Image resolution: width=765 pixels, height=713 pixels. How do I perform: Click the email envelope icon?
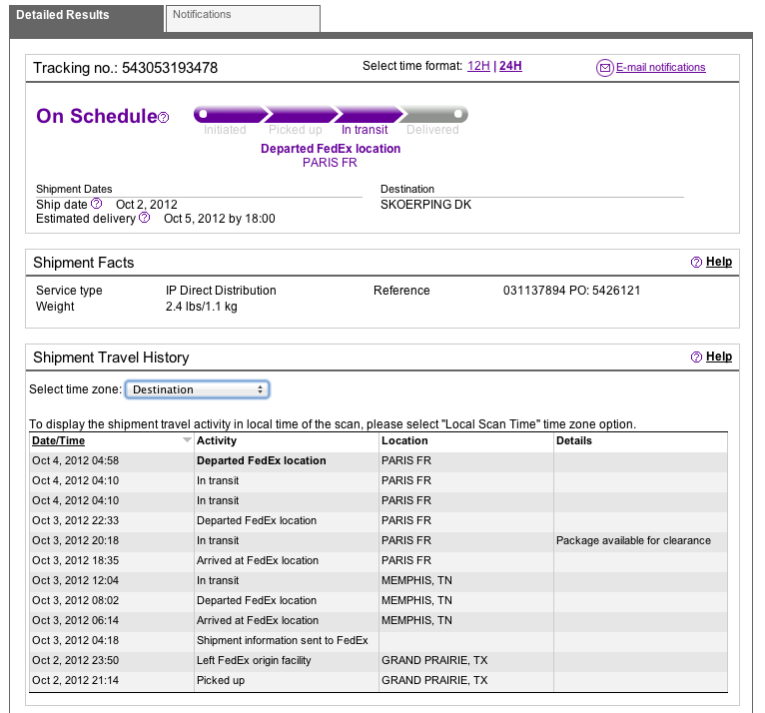[x=604, y=68]
